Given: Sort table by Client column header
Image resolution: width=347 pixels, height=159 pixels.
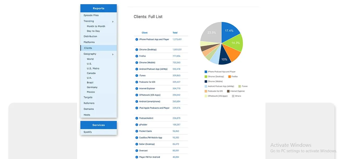Looking at the screenshot, I should click(145, 33).
